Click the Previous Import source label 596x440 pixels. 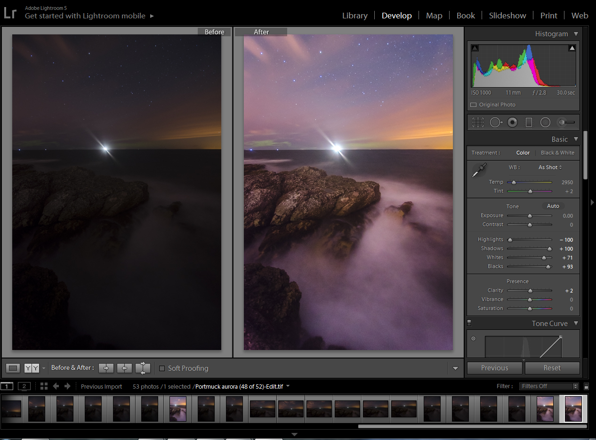pos(101,386)
